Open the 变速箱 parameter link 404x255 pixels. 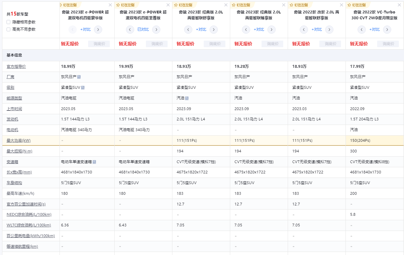[12, 162]
